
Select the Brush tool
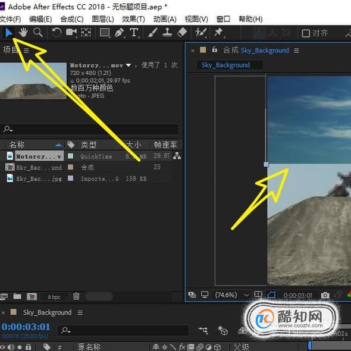point(153,33)
